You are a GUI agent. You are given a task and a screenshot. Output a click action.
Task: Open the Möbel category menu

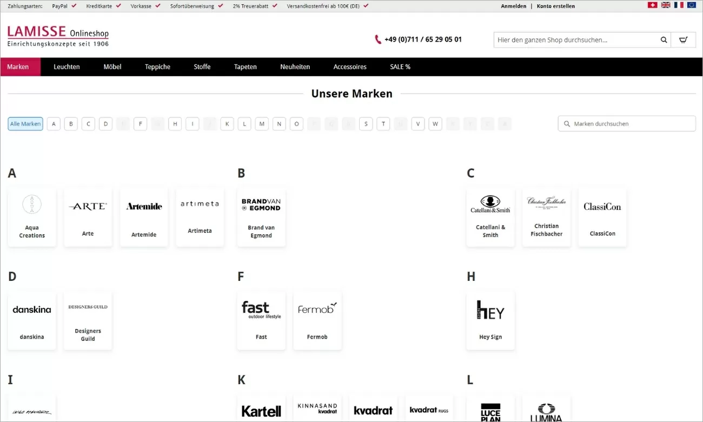tap(112, 67)
